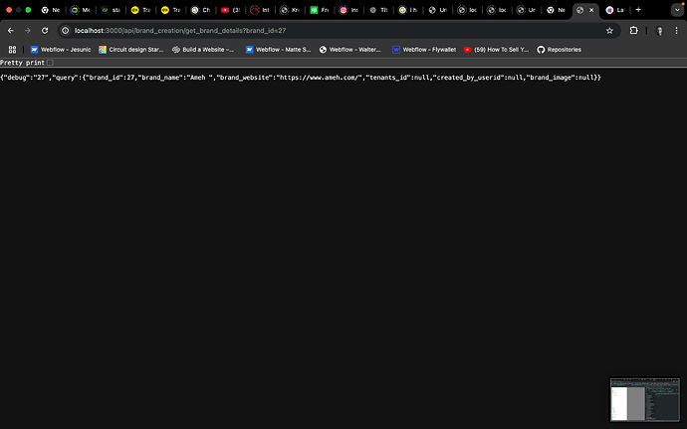View site information for localhost
This screenshot has width=687, height=429.
point(66,31)
